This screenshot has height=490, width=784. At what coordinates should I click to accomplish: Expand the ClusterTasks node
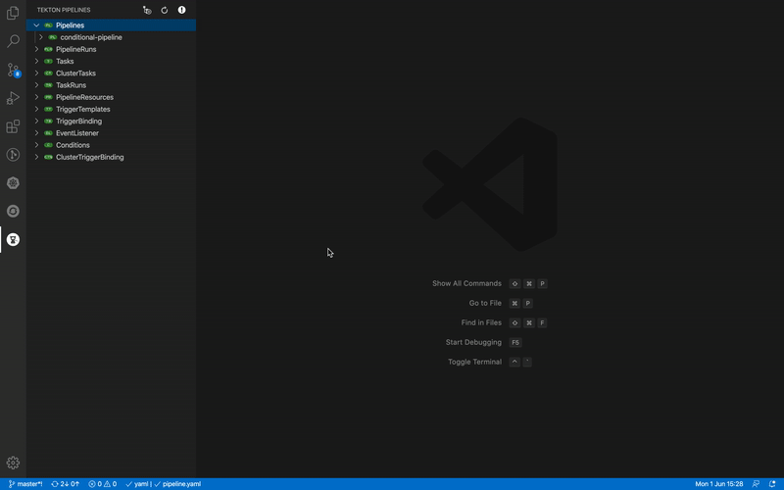click(x=36, y=73)
